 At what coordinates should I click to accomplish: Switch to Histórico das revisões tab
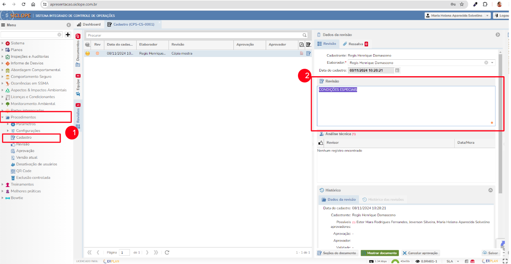(x=383, y=200)
